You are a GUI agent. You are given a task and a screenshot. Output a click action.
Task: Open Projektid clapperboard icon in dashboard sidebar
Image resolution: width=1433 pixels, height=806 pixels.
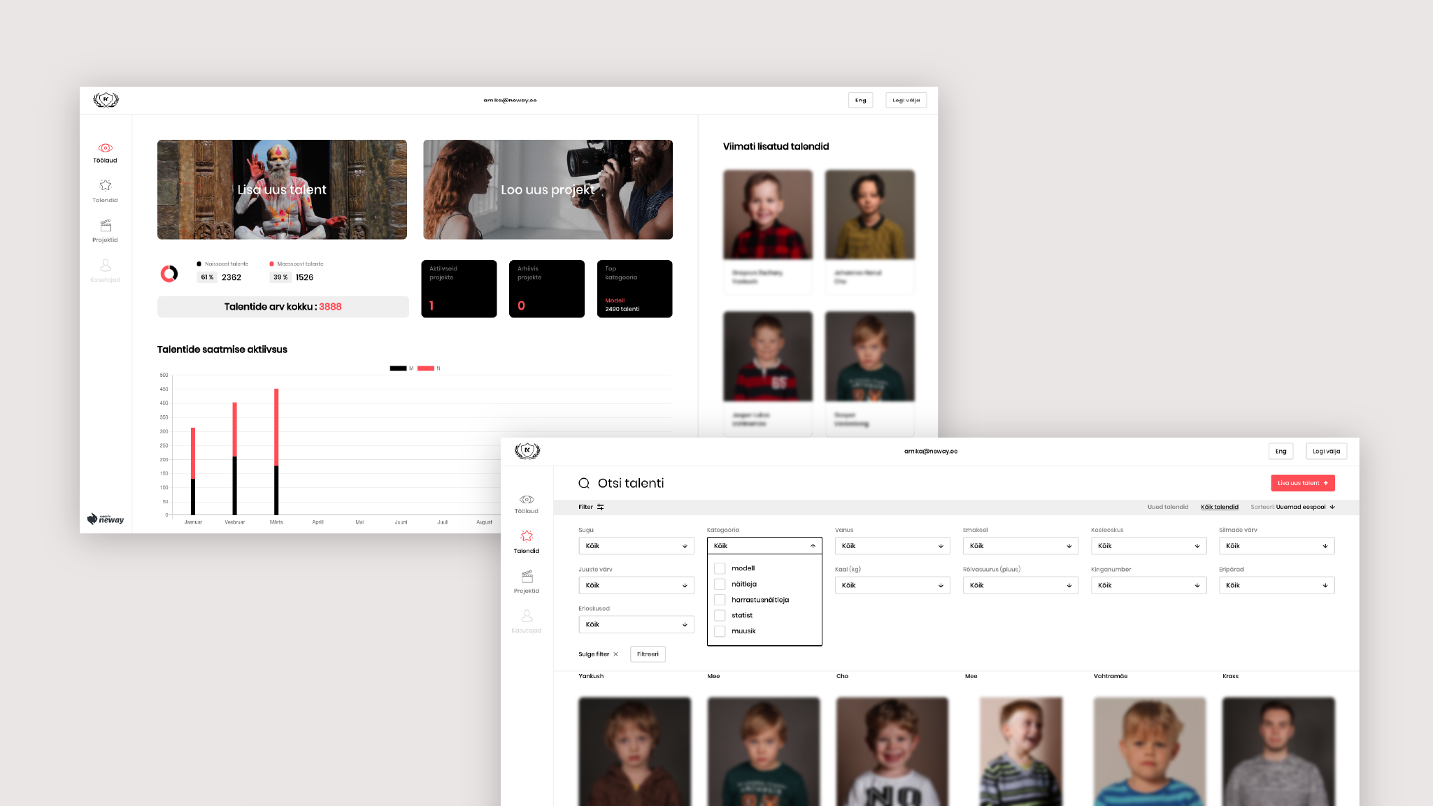[105, 225]
